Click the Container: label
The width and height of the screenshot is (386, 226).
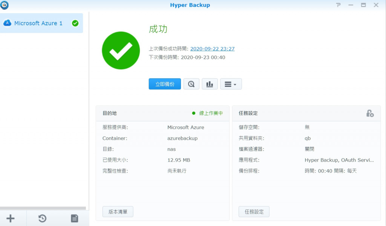click(115, 138)
